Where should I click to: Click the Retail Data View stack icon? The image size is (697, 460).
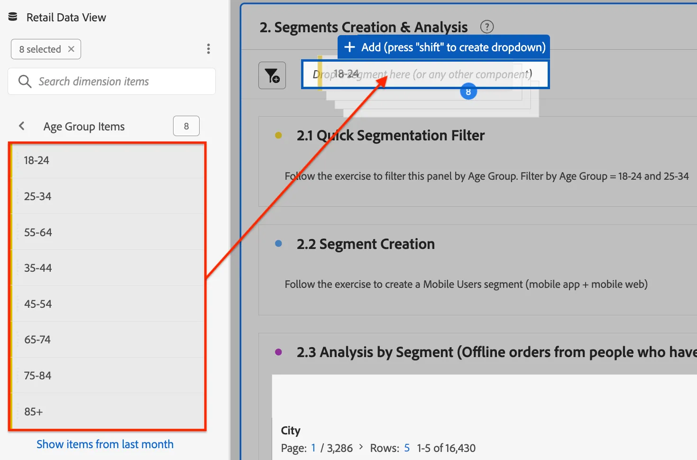pyautogui.click(x=13, y=17)
